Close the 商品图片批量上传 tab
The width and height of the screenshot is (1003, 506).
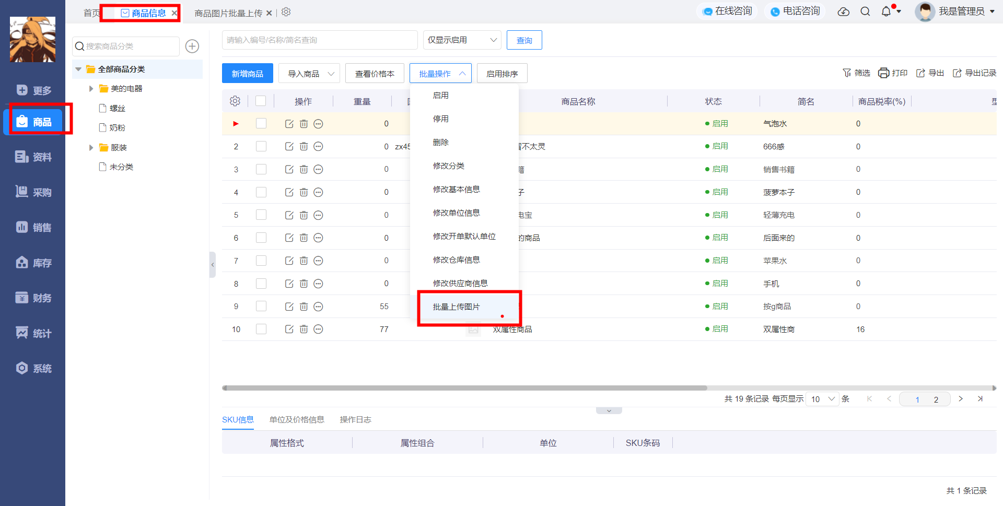(x=269, y=13)
